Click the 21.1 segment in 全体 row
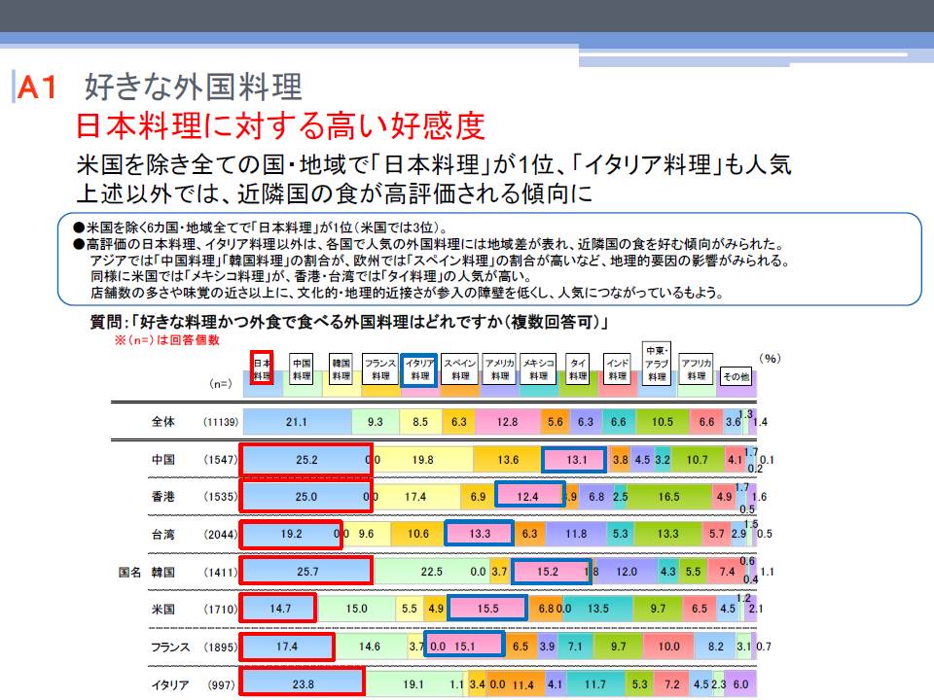The width and height of the screenshot is (934, 700). tap(296, 422)
